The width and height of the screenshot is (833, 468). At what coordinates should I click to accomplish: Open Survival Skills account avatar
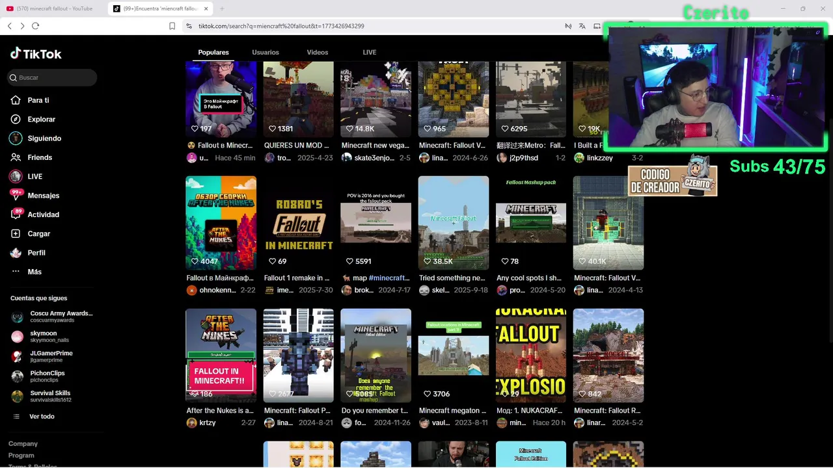click(x=18, y=396)
